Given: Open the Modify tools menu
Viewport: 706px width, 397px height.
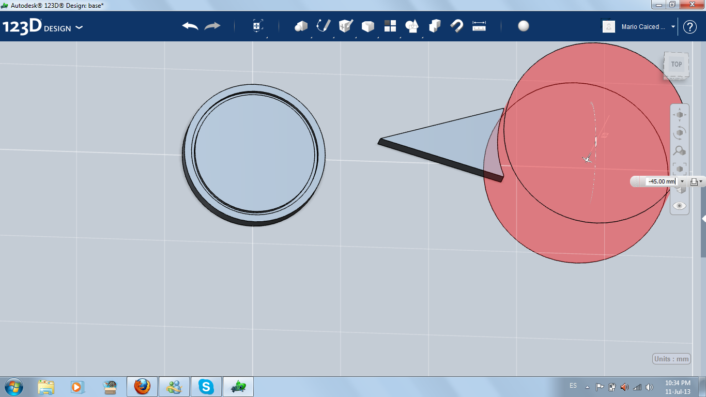Looking at the screenshot, I should 367,26.
